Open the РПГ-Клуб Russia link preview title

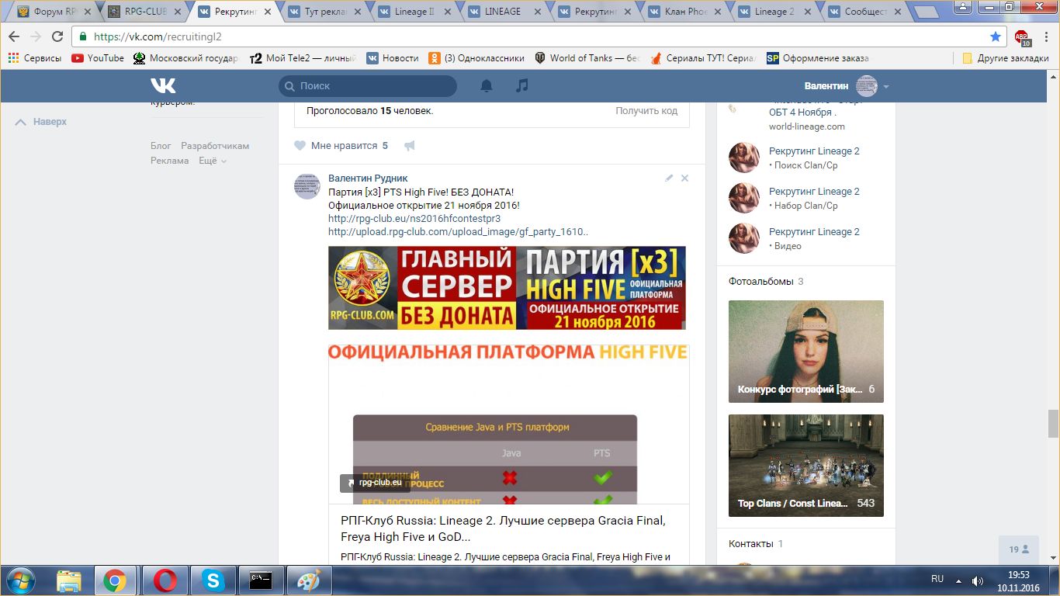pos(503,528)
